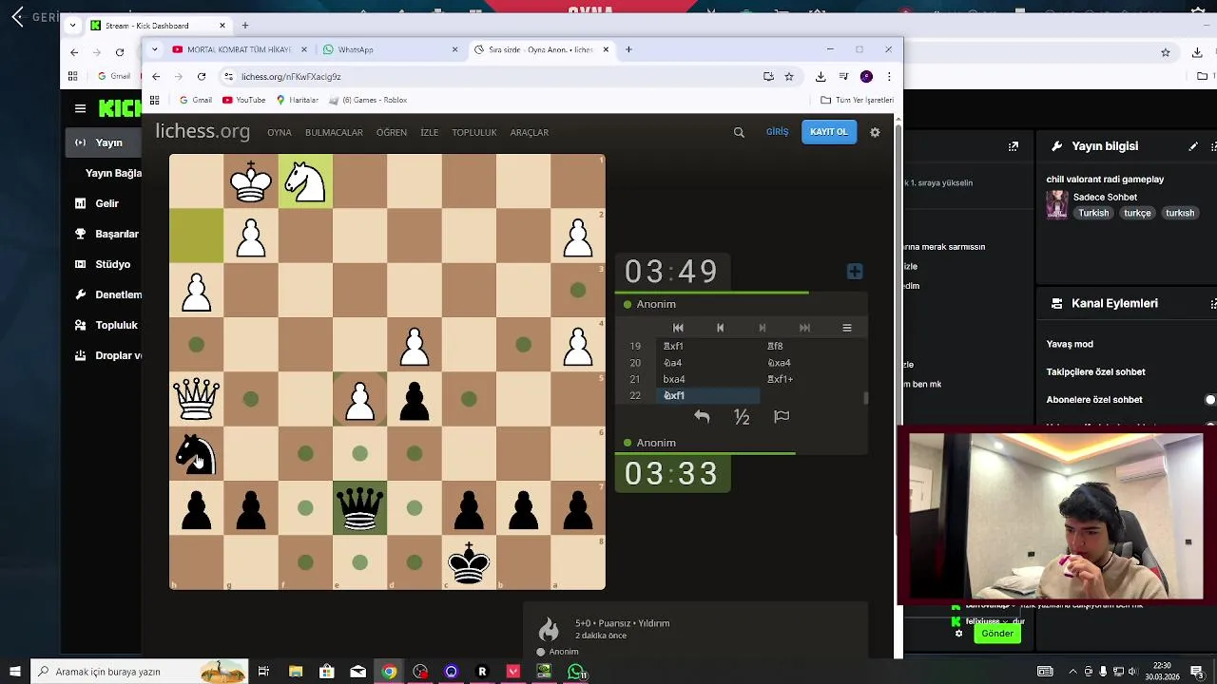
Task: Open Kick dashboard hamburger menu
Action: [x=80, y=108]
